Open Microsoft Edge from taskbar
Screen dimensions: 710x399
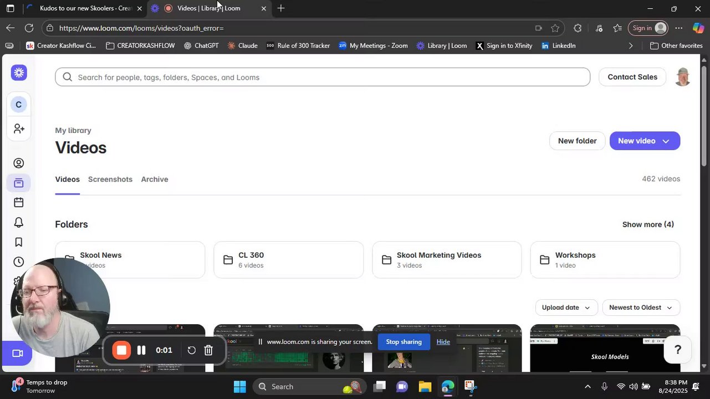pos(448,387)
